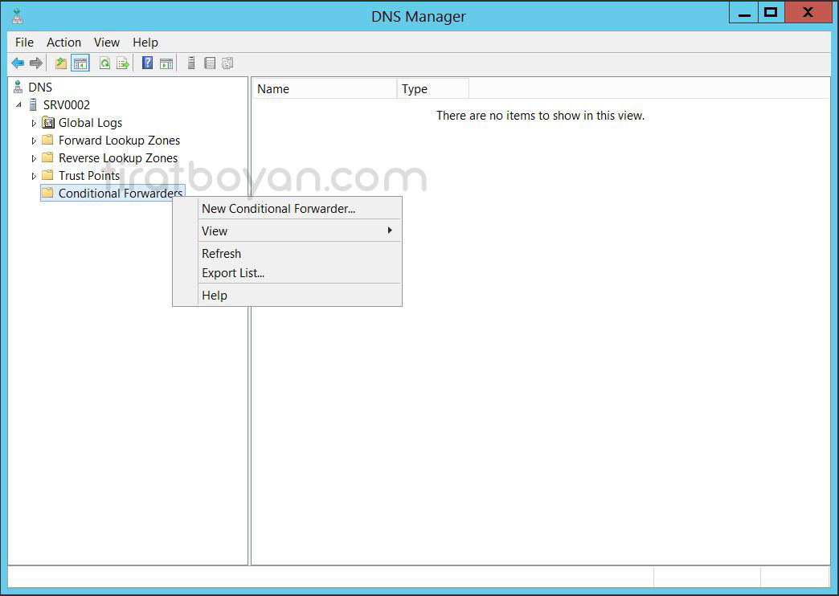Click the Export List toolbar icon

click(123, 63)
